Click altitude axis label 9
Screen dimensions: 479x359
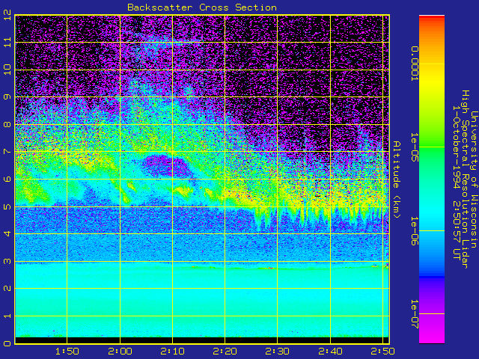[7, 96]
